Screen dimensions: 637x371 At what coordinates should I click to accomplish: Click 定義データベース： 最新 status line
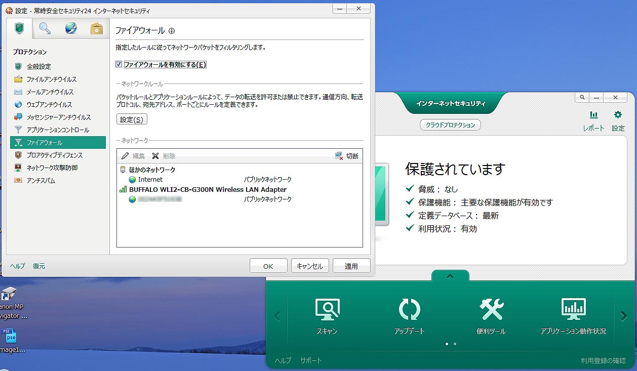click(452, 216)
